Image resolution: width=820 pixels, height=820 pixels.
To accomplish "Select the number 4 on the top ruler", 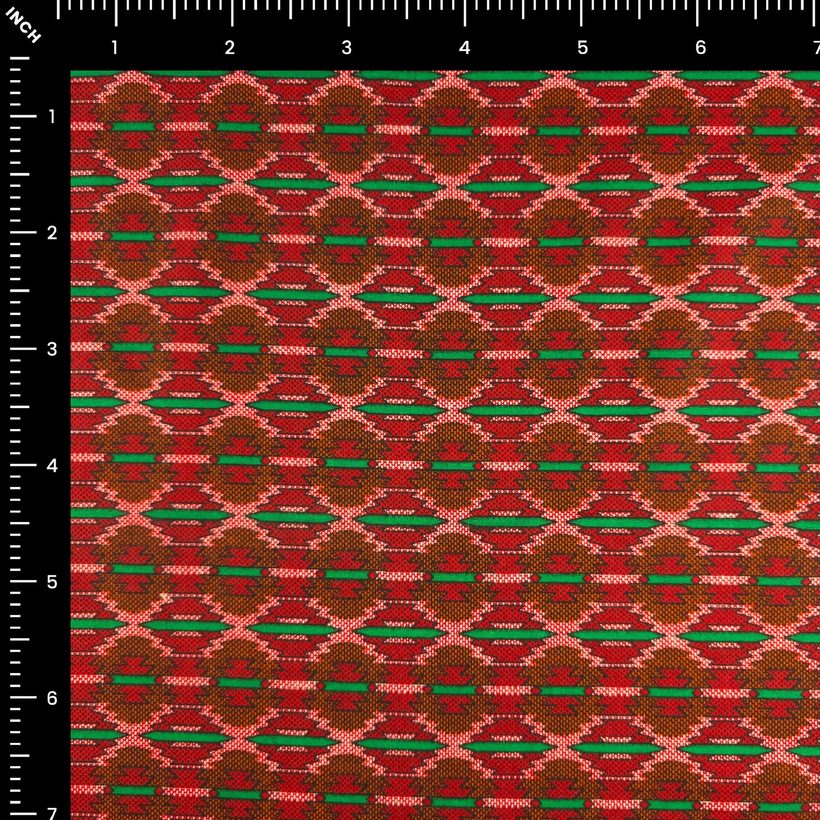I will 464,47.
